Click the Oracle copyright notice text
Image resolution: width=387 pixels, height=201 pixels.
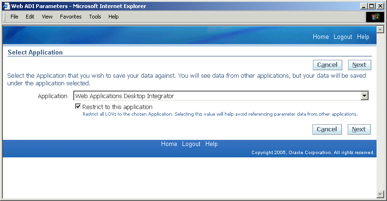click(313, 153)
